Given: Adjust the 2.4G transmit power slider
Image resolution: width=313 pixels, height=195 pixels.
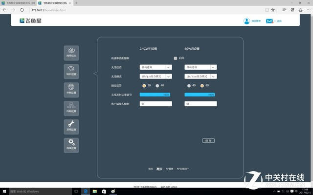Looking at the screenshot, I should 155,95.
